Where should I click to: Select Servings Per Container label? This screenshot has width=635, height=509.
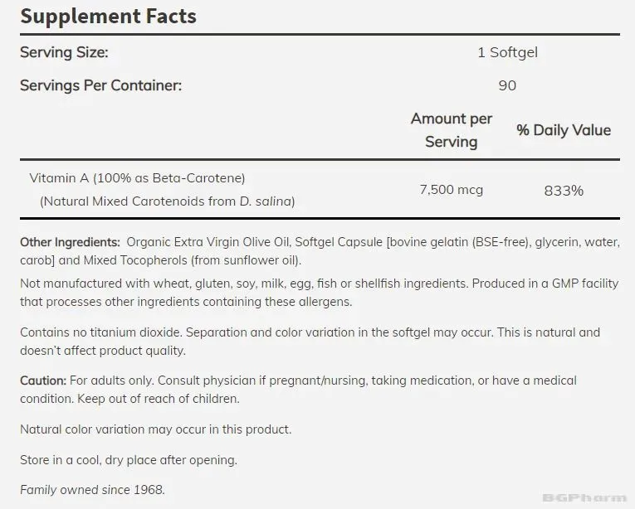coord(100,85)
